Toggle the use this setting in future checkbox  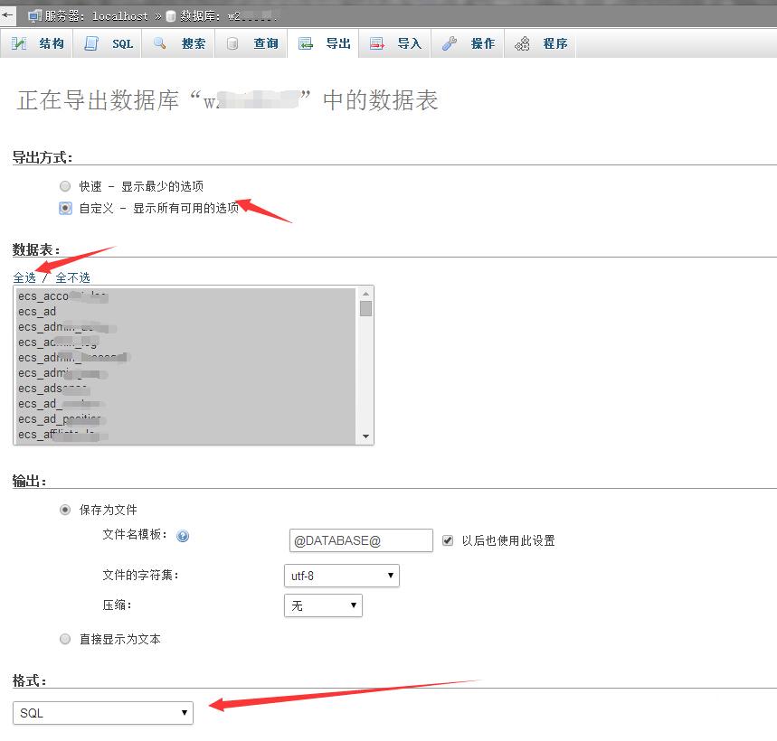pos(447,540)
